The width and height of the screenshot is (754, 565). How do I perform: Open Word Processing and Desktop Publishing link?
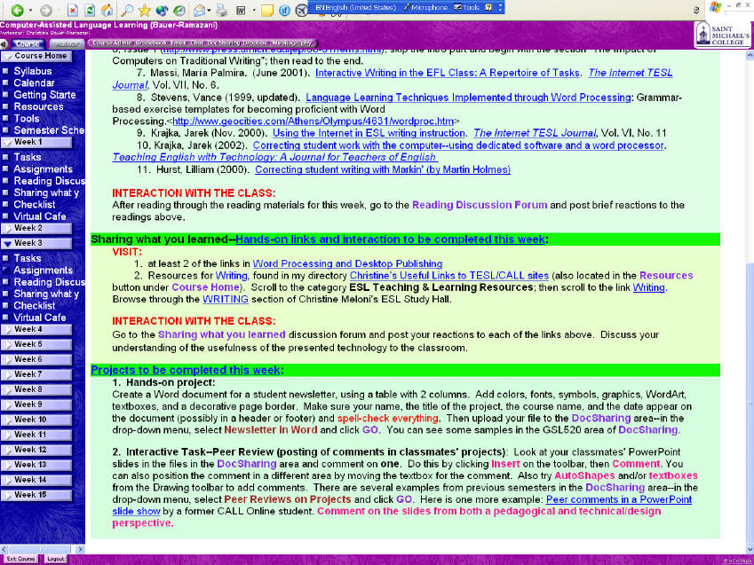(347, 263)
